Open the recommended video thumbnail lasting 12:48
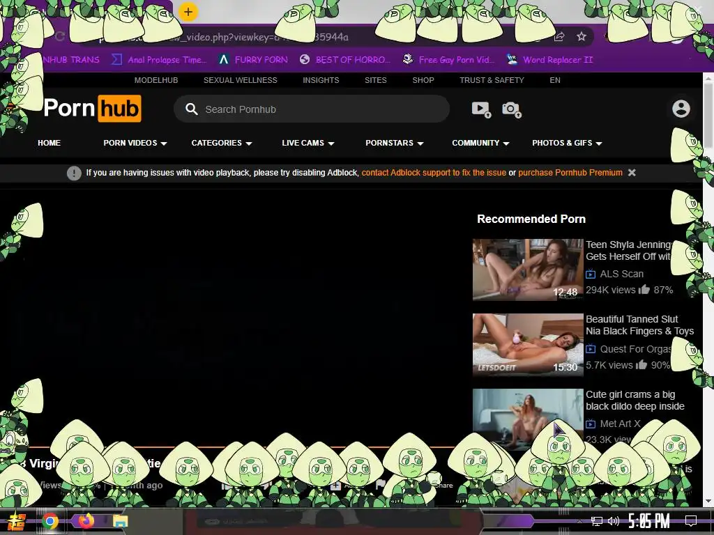The image size is (714, 535). pos(528,270)
